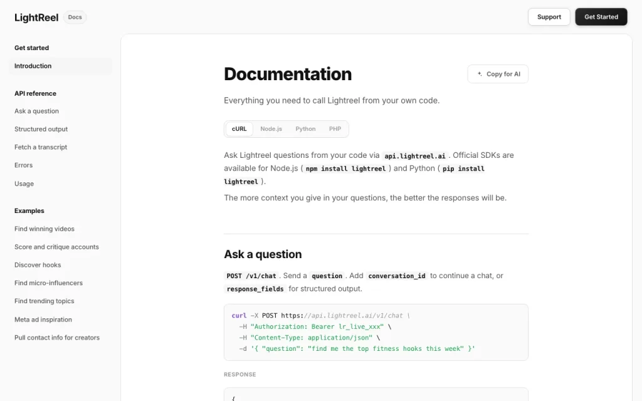Viewport: 642px width, 401px height.
Task: Click the conversation_id inline code
Action: click(397, 276)
